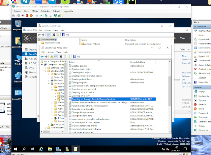Click Aktualizovat in the Hyper-V actions pane
The width and height of the screenshot is (211, 155).
pos(204,73)
